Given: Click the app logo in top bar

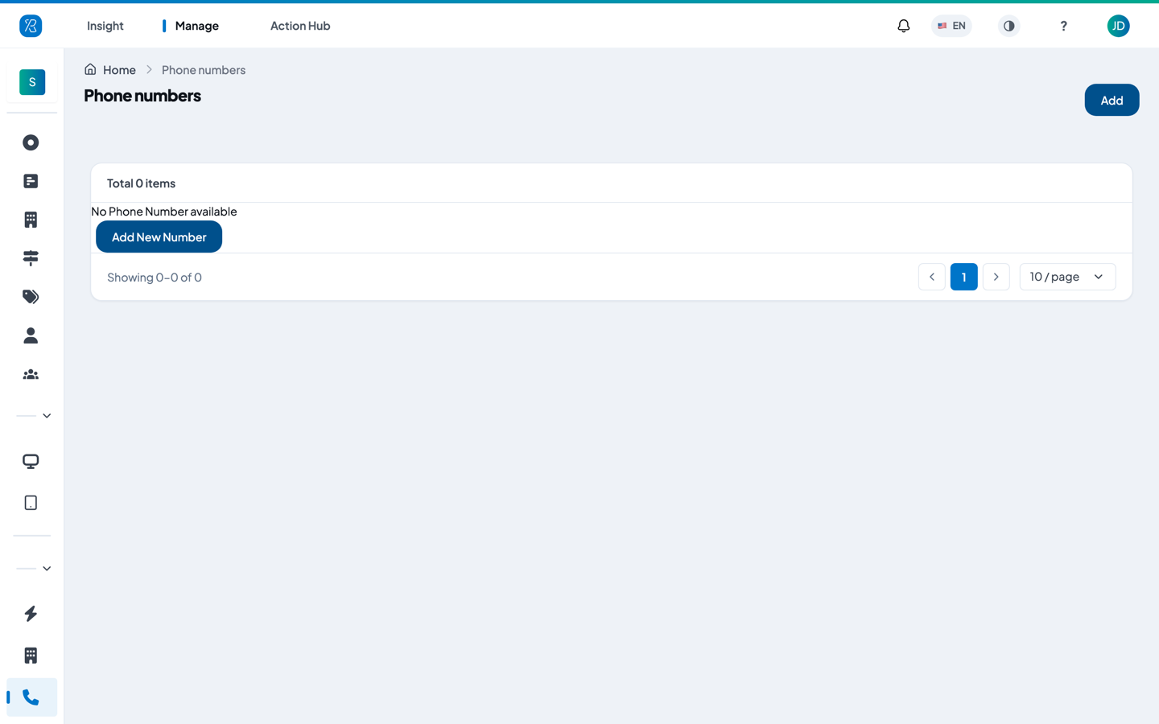Looking at the screenshot, I should pos(31,26).
